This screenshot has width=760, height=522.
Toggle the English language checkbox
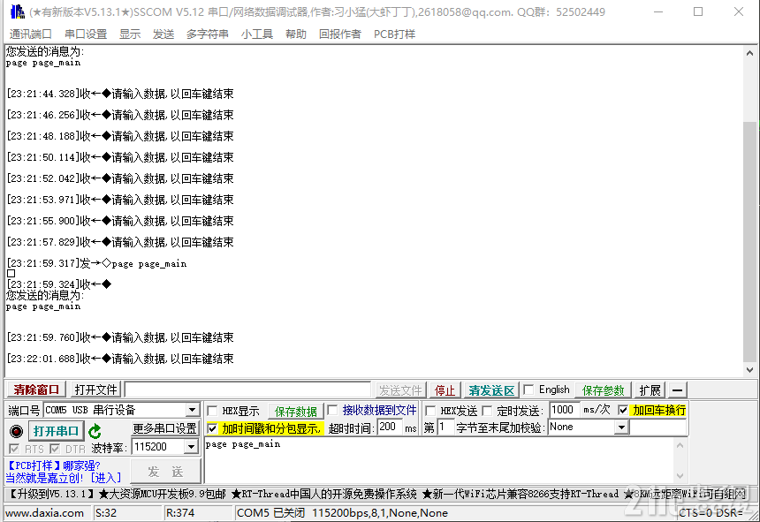coord(528,390)
